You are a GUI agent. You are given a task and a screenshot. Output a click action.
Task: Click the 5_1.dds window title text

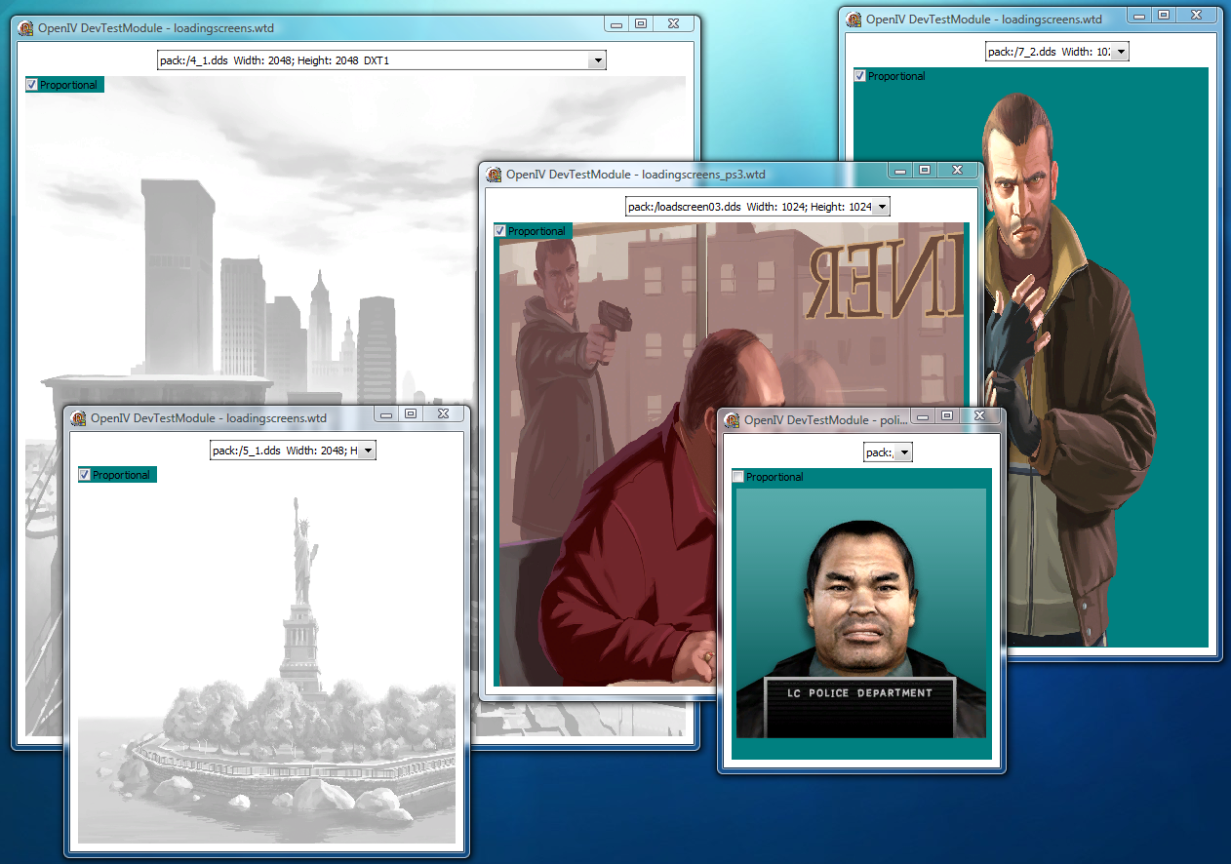tap(209, 418)
